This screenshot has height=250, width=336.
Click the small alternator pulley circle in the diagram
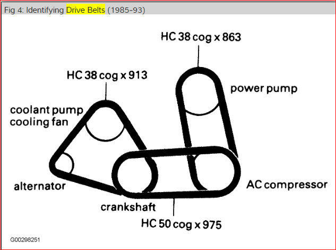pyautogui.click(x=64, y=164)
